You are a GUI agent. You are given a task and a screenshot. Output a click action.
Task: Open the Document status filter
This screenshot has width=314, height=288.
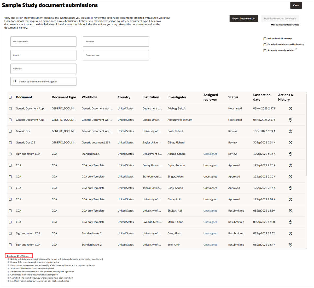coord(43,41)
